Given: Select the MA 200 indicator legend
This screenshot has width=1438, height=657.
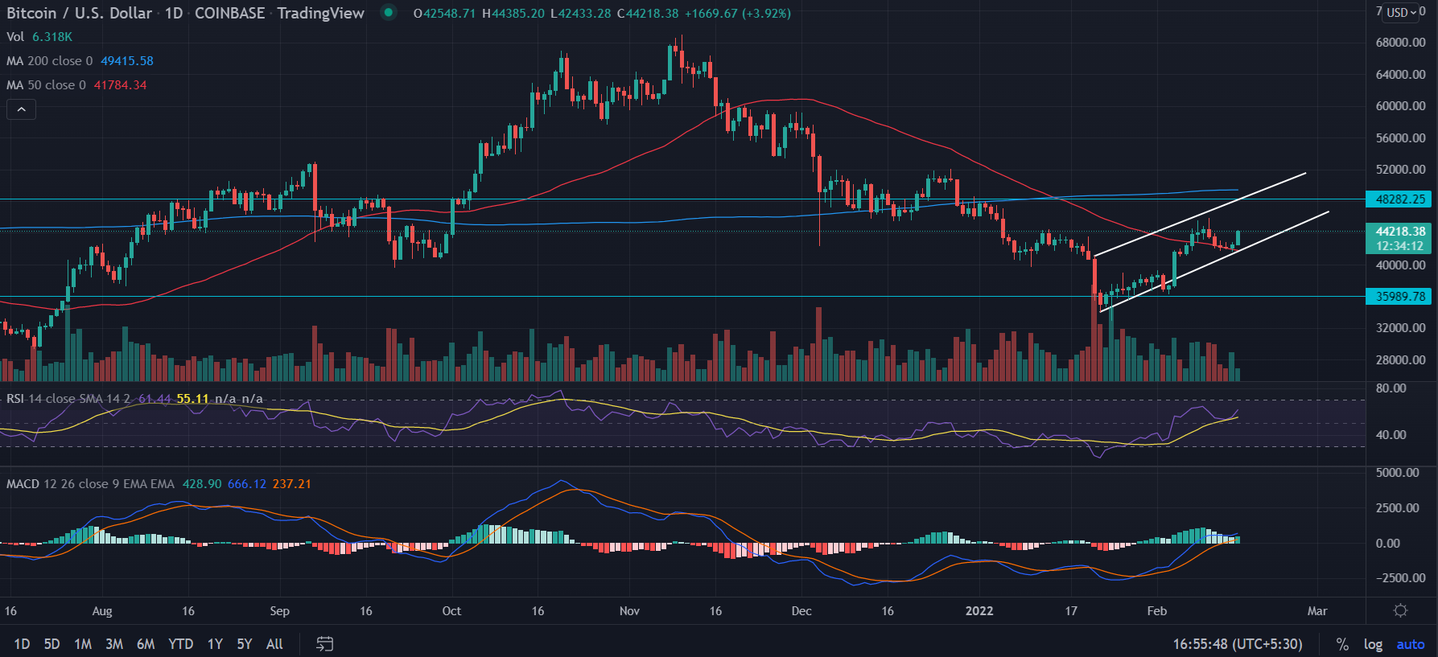Looking at the screenshot, I should 49,61.
